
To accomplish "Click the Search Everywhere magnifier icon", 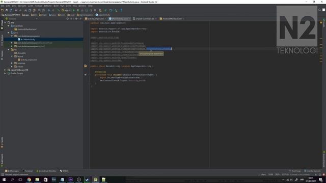I will pyautogui.click(x=319, y=10).
